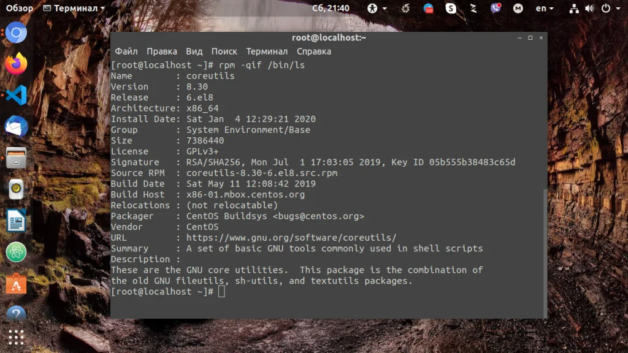Click the network connection icon

pos(574,8)
